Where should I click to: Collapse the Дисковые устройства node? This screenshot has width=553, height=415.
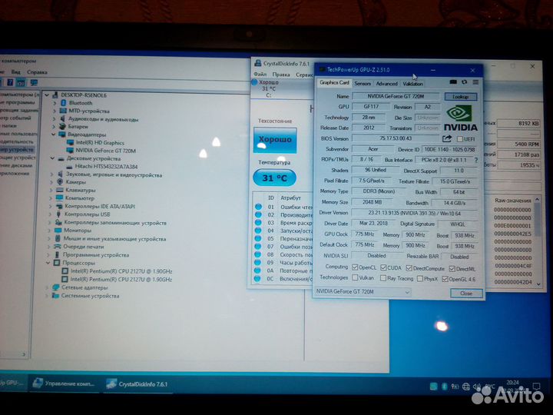pyautogui.click(x=53, y=158)
